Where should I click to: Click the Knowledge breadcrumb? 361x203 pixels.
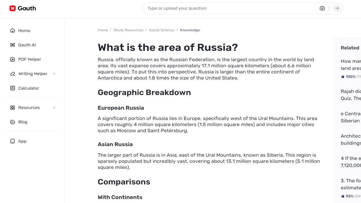(190, 30)
